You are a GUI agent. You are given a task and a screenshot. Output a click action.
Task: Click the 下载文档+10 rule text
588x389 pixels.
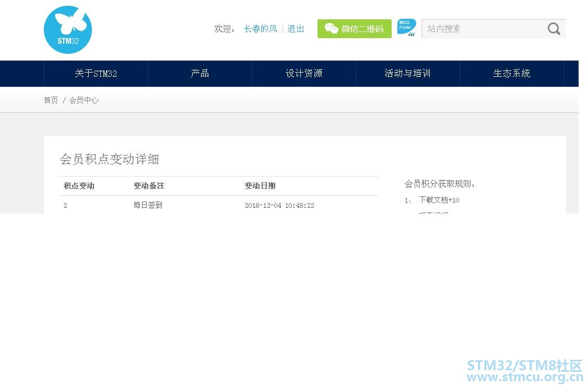click(x=439, y=200)
